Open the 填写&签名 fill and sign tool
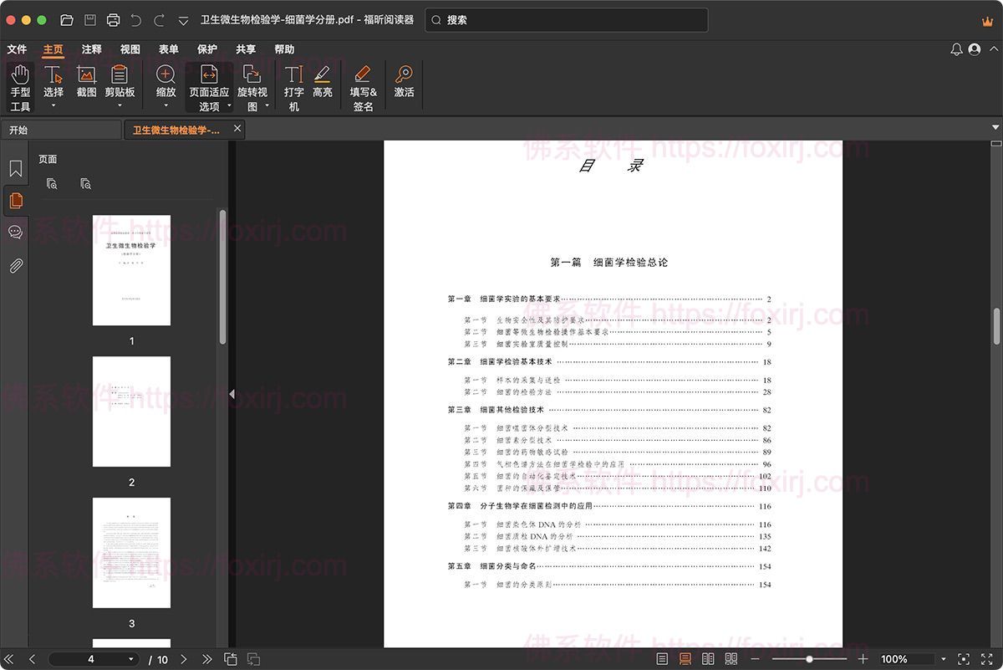Screen dimensions: 1003x670 (363, 86)
